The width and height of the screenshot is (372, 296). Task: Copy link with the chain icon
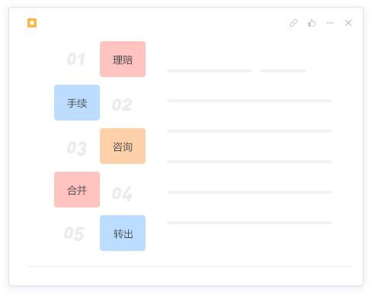[x=293, y=23]
